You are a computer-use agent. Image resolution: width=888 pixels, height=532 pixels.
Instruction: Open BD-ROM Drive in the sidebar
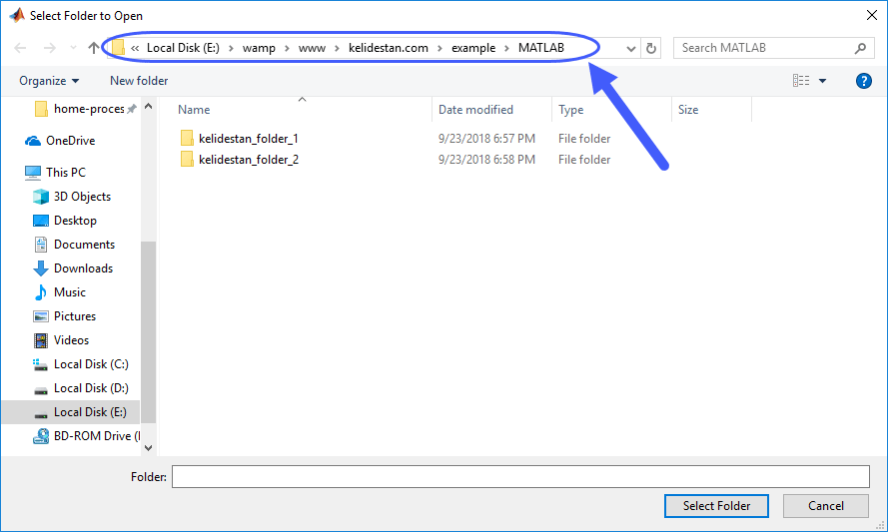tap(96, 436)
